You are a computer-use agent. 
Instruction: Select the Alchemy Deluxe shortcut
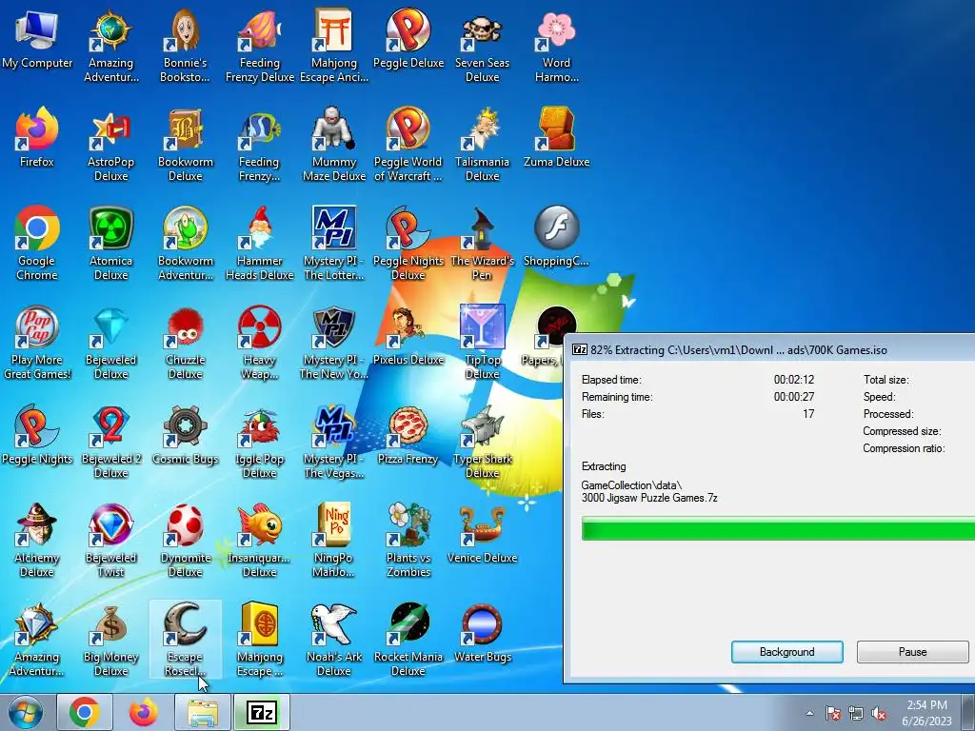tap(37, 541)
